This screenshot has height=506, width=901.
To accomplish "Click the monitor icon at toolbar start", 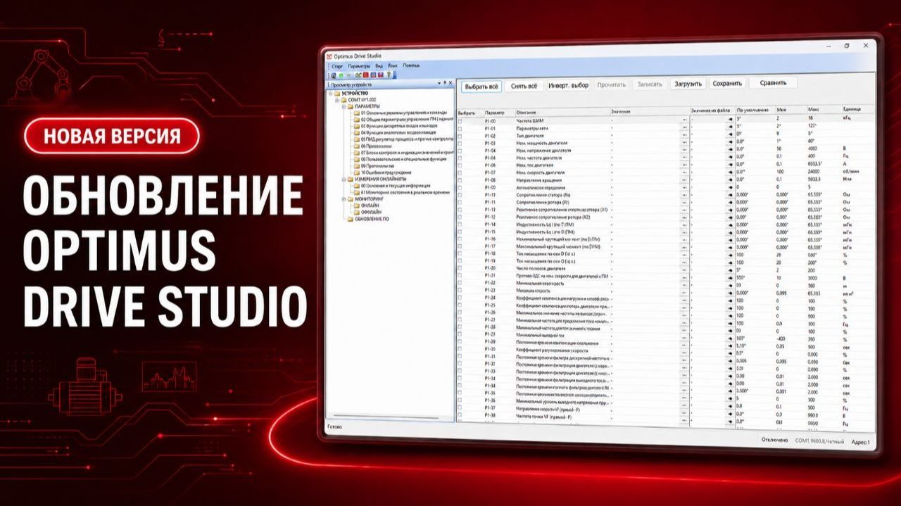I will pyautogui.click(x=334, y=75).
